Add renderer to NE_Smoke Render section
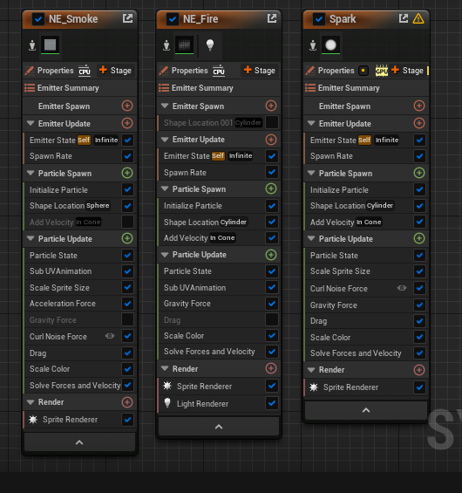The width and height of the screenshot is (462, 493). (127, 402)
